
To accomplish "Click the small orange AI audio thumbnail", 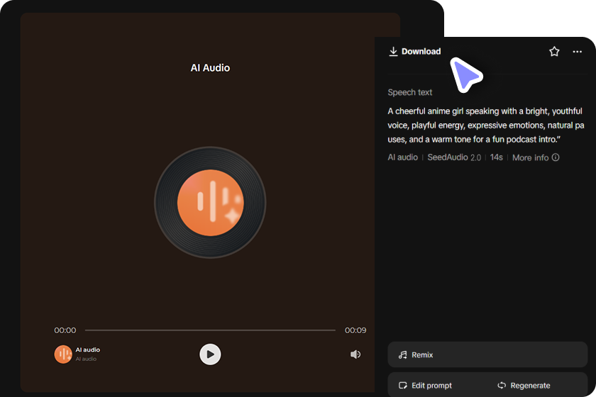I will pyautogui.click(x=63, y=354).
